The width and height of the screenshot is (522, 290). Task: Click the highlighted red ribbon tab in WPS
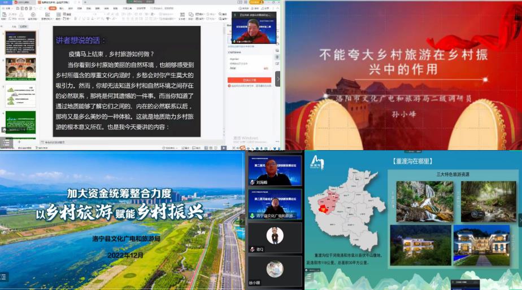click(x=52, y=9)
